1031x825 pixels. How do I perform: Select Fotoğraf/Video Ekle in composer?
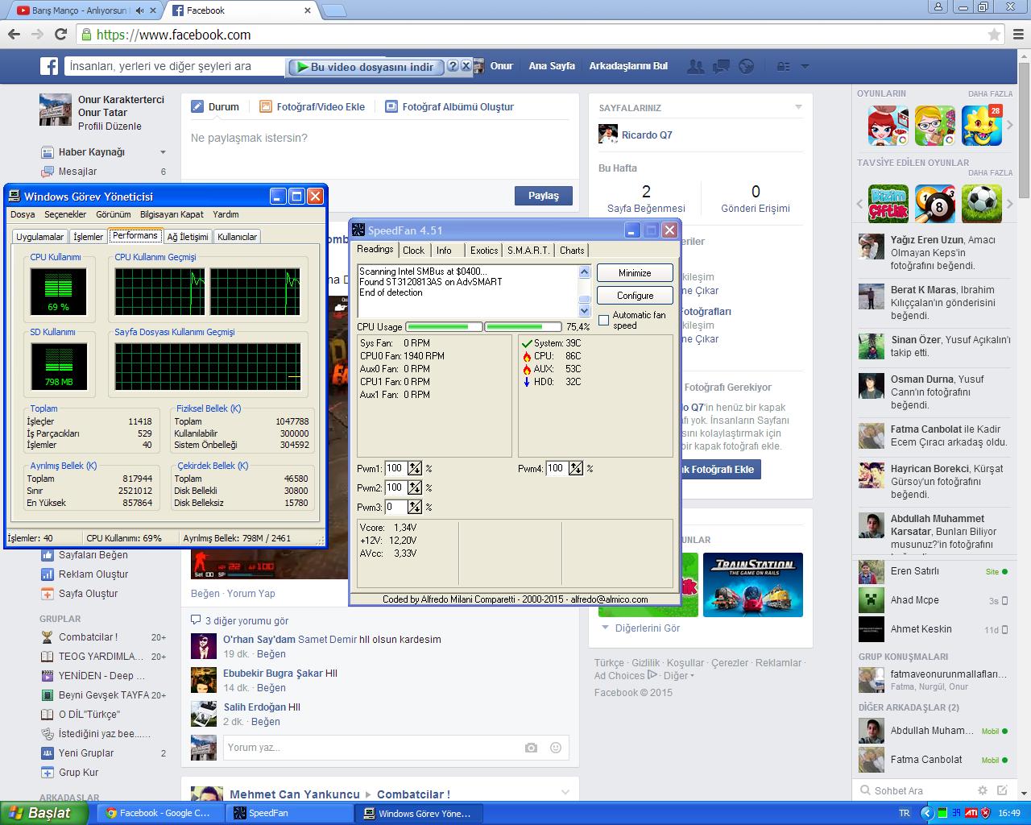pos(313,106)
